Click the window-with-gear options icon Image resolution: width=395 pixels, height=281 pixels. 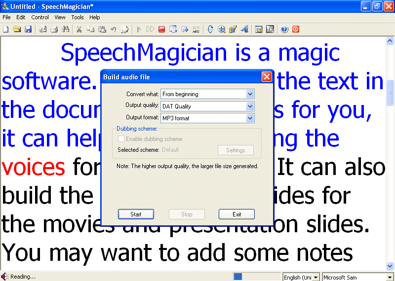259,29
